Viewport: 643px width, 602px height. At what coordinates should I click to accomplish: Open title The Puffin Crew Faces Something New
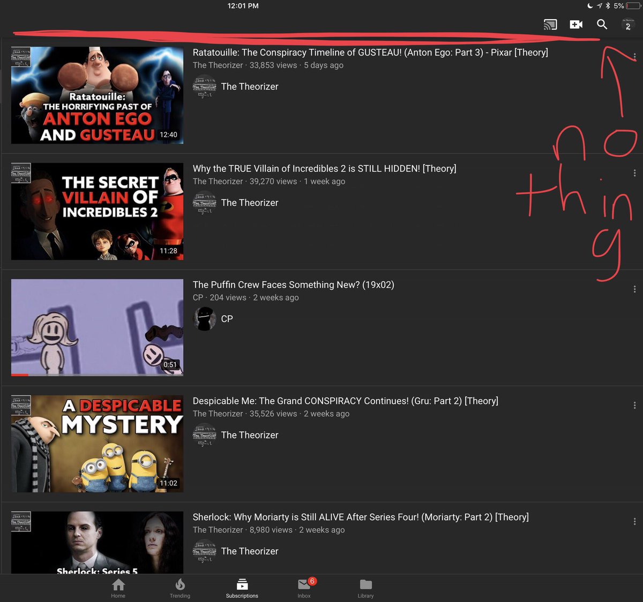coord(293,285)
